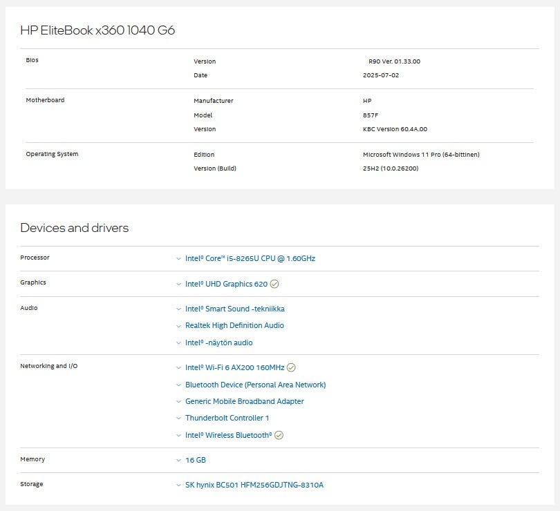Image resolution: width=560 pixels, height=511 pixels.
Task: Open the Intel Core i5-8265U CPU link
Action: 250,258
